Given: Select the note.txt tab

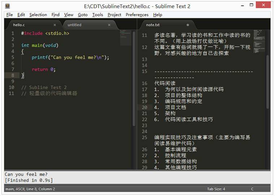Looking at the screenshot, I should click(167, 25).
